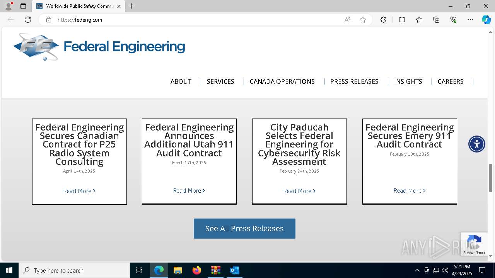This screenshot has width=495, height=278.
Task: Open volume control tray icon
Action: 445,270
